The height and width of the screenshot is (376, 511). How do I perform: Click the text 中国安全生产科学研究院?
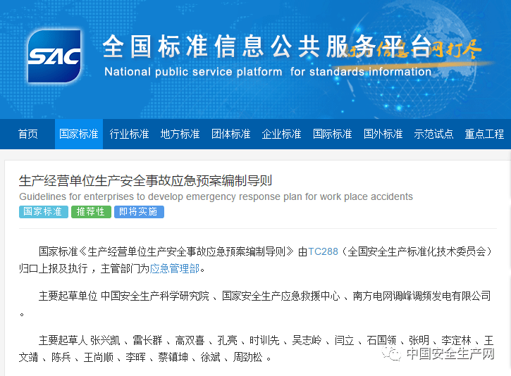point(155,296)
